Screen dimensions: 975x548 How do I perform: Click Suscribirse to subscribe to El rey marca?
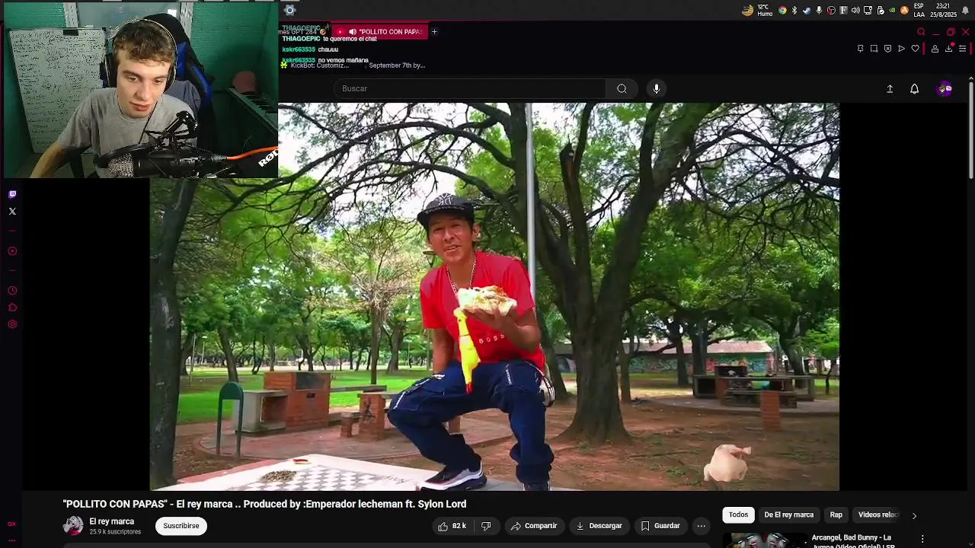point(181,526)
